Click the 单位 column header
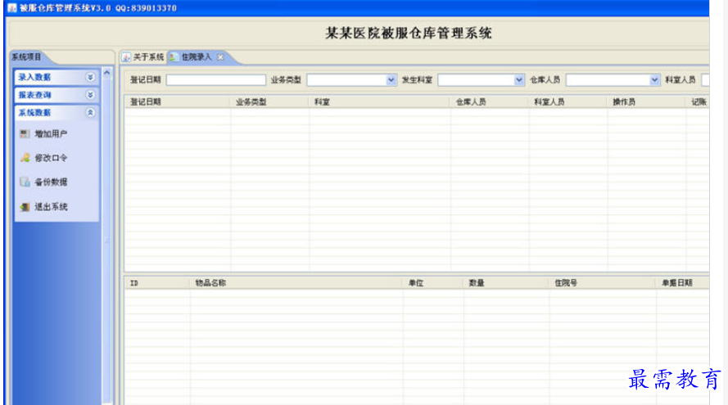This screenshot has height=405, width=728. point(433,283)
